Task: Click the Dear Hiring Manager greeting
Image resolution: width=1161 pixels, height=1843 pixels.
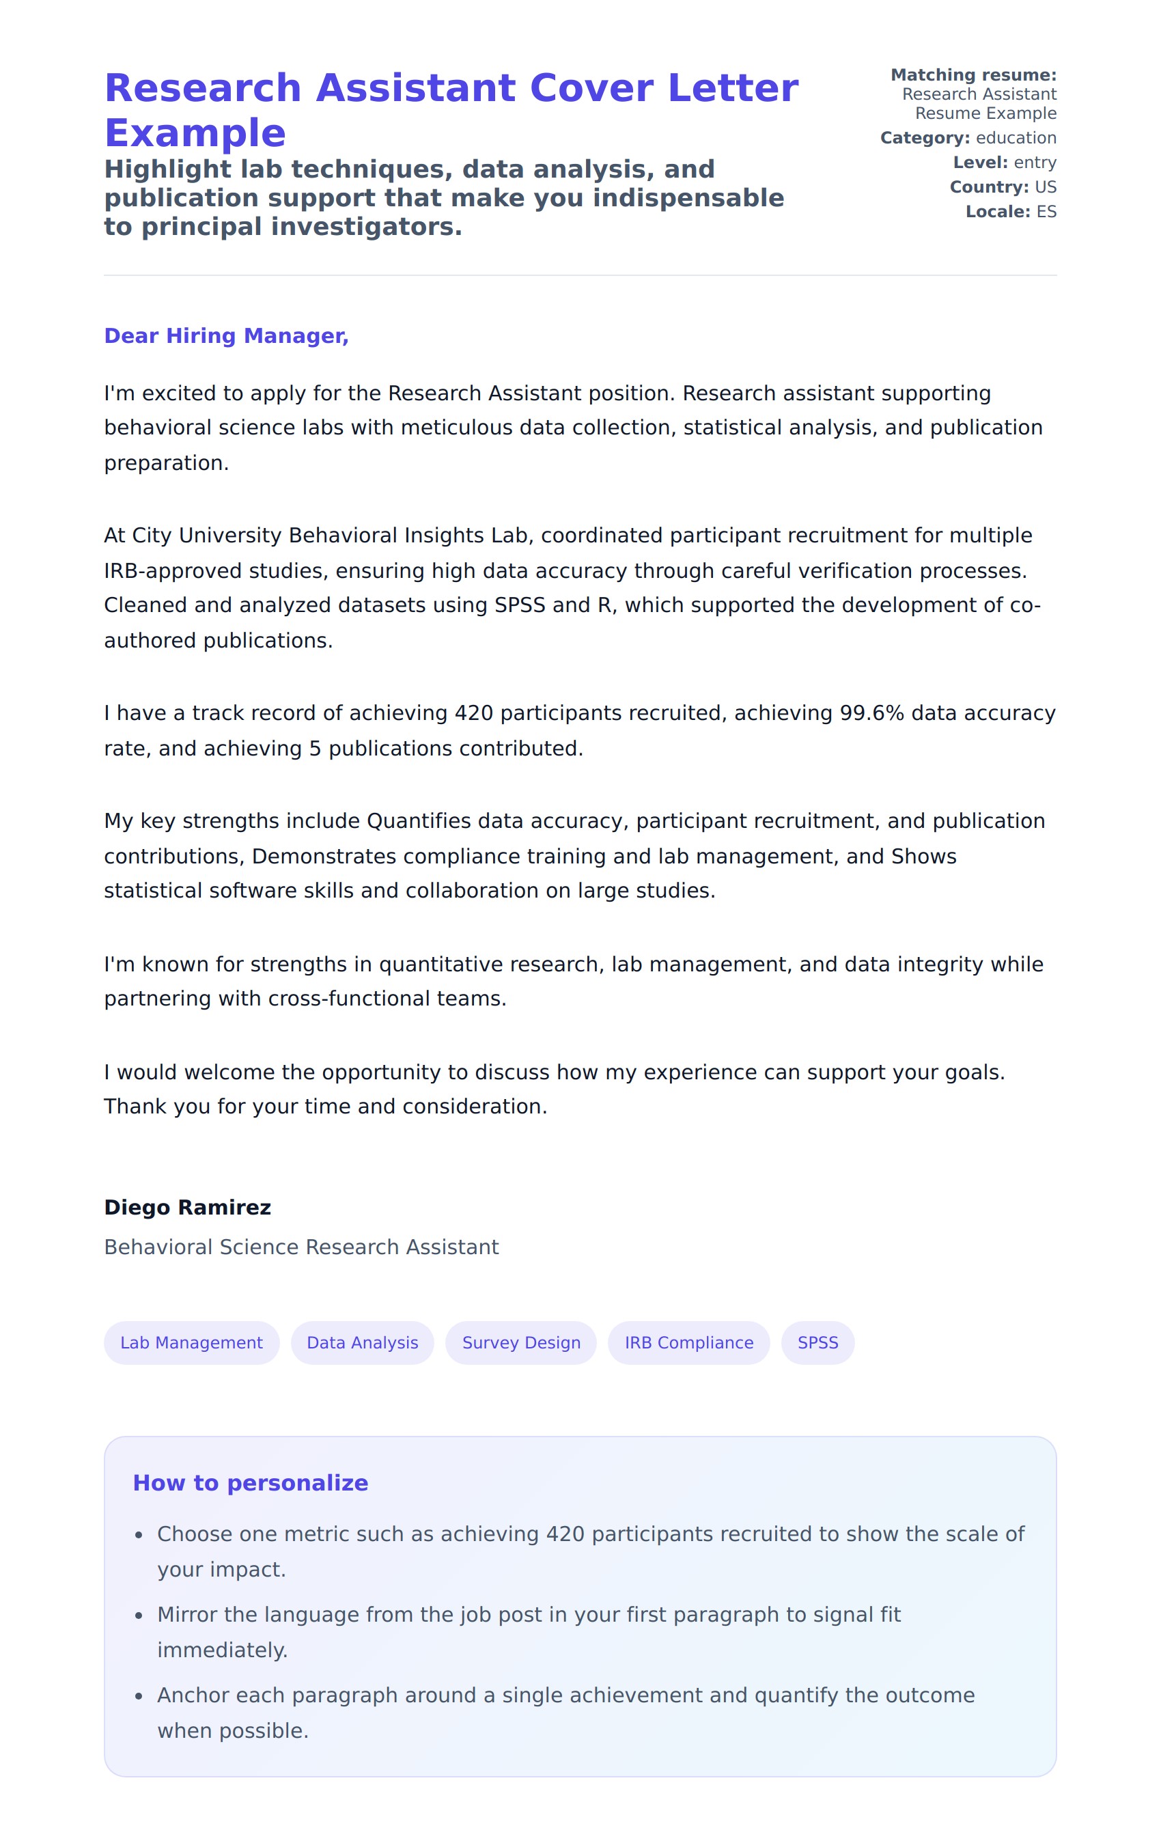Action: pyautogui.click(x=227, y=335)
